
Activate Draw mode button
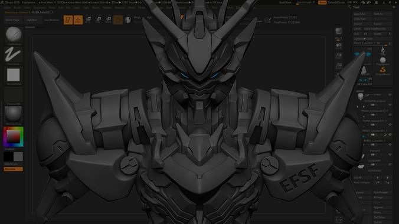(x=78, y=20)
